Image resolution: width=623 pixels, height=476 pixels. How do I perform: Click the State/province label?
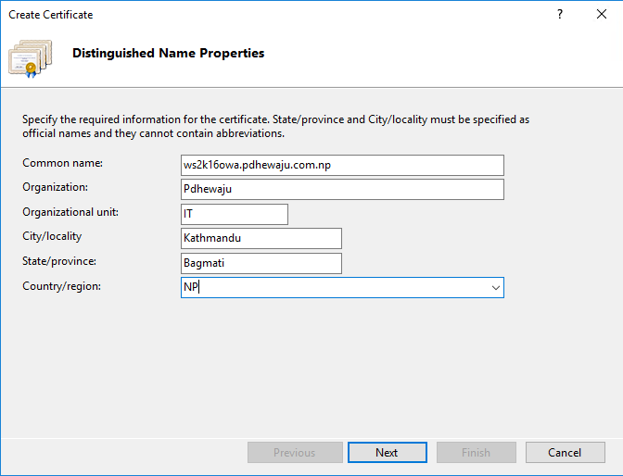[x=59, y=261]
